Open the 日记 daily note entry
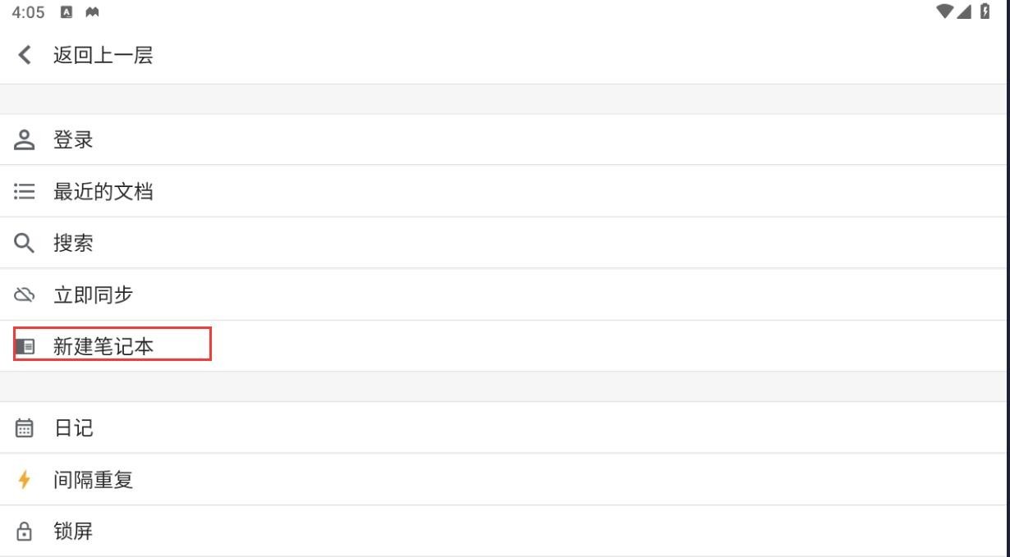The height and width of the screenshot is (557, 1010). pos(73,428)
